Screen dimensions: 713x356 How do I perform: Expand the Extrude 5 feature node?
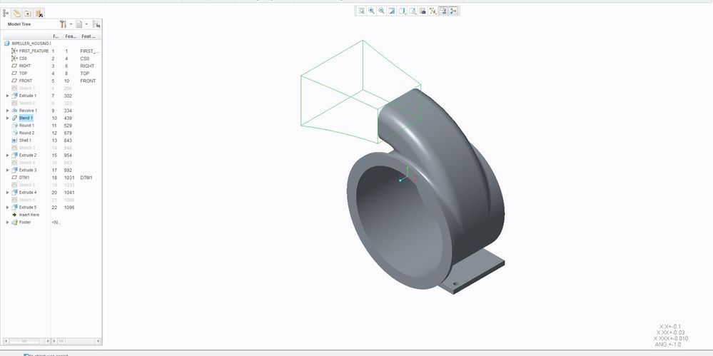pyautogui.click(x=7, y=208)
